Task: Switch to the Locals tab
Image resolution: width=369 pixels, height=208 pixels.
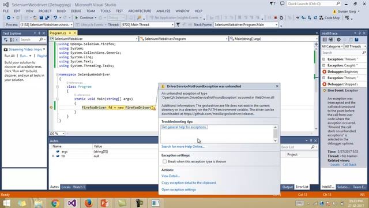Action: tap(66, 187)
